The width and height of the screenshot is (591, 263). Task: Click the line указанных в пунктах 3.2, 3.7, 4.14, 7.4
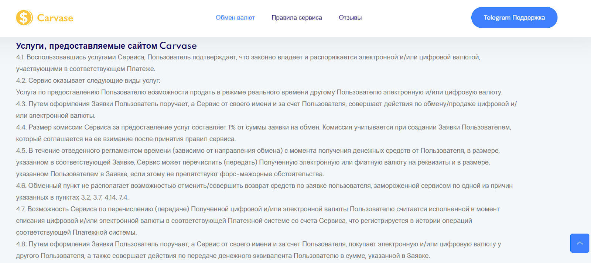click(72, 197)
